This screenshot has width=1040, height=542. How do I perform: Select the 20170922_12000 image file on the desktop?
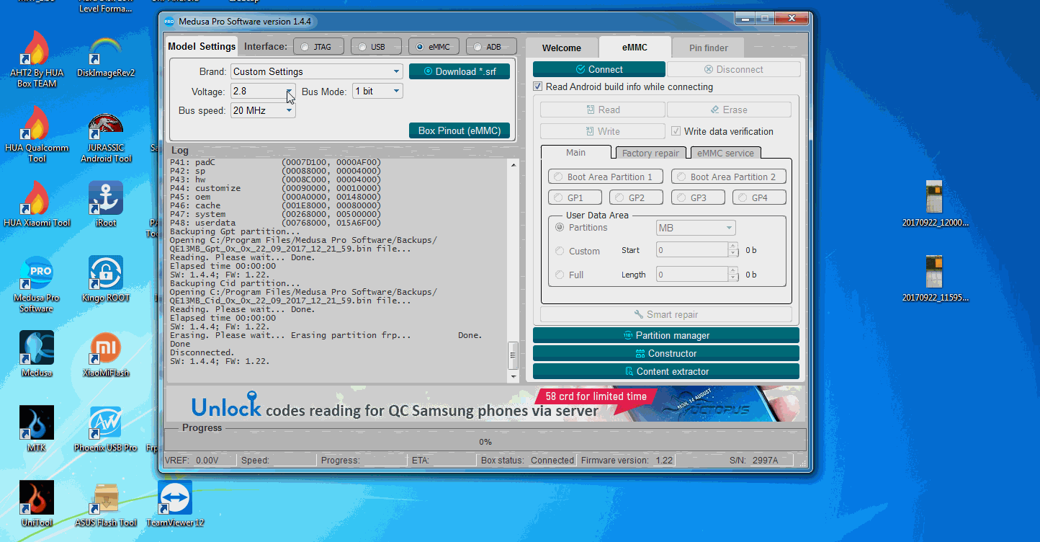(x=935, y=203)
